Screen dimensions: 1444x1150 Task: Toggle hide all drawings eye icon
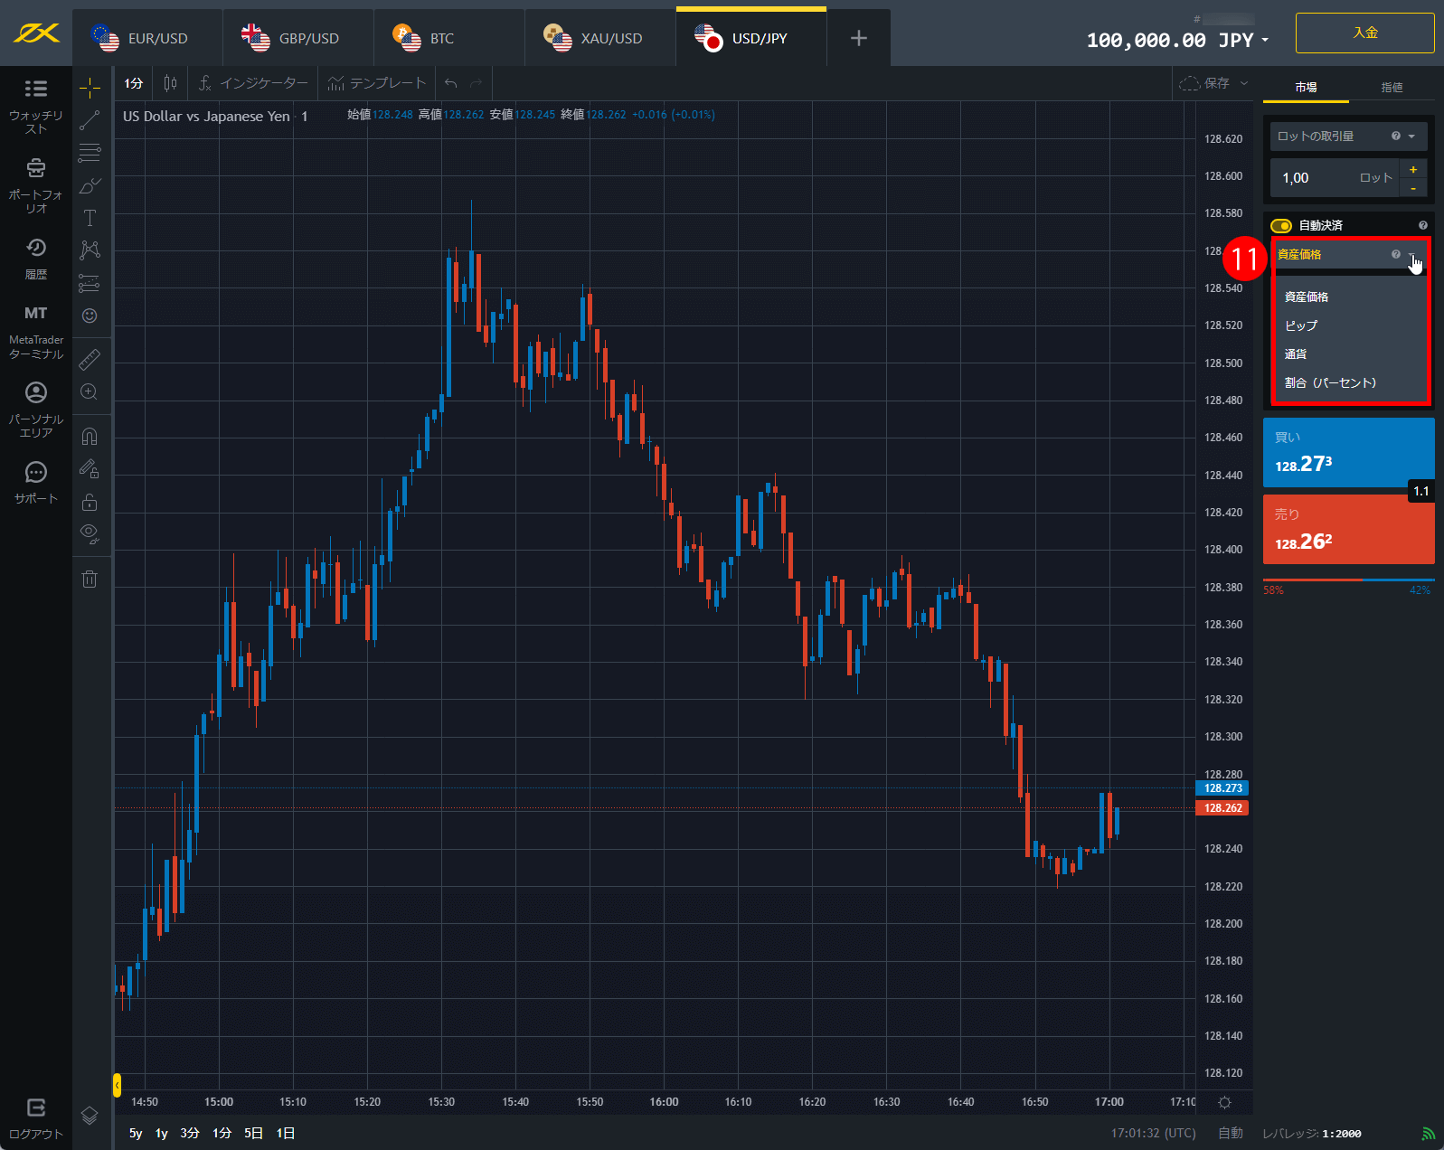pos(90,533)
